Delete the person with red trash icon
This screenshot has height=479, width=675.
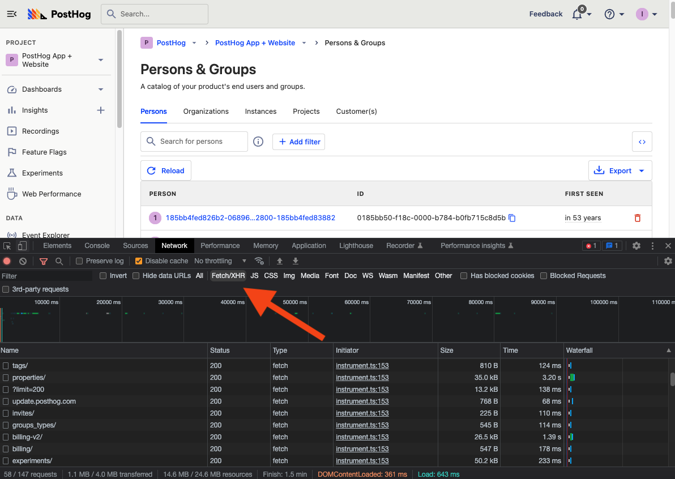coord(638,218)
